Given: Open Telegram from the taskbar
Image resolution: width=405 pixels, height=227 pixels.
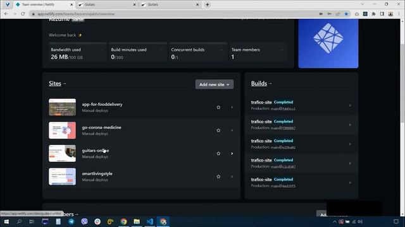Looking at the screenshot, I should [72, 221].
